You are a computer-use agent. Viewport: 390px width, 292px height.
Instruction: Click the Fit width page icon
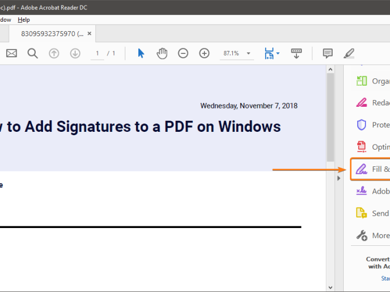(x=269, y=53)
